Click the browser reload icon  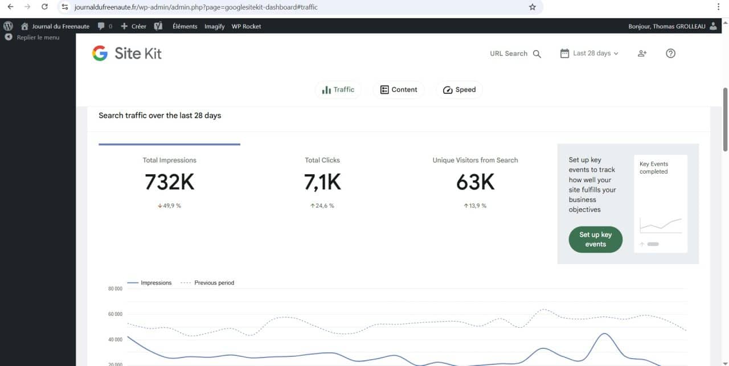[44, 7]
